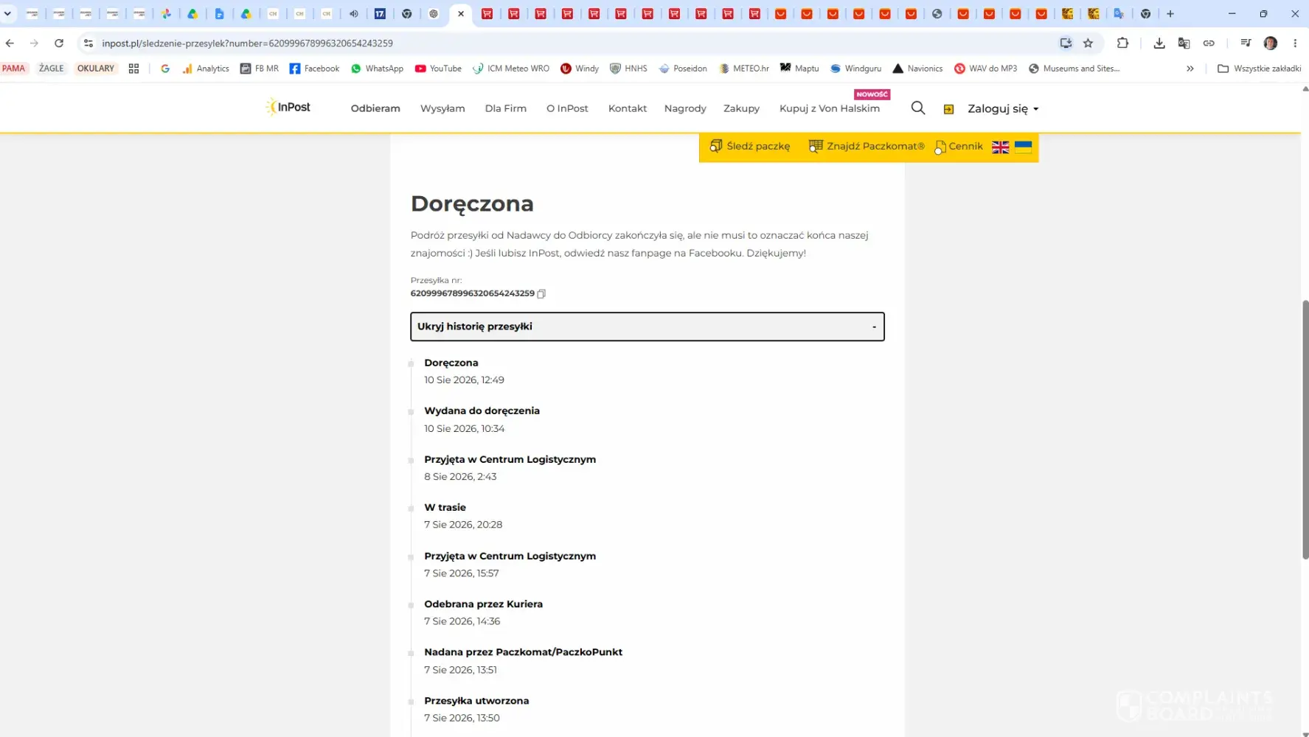This screenshot has height=737, width=1309.
Task: Show more bookmarks with the chevron
Action: [x=1190, y=69]
